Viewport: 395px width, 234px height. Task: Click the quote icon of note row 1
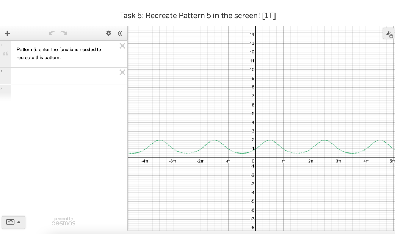click(6, 54)
